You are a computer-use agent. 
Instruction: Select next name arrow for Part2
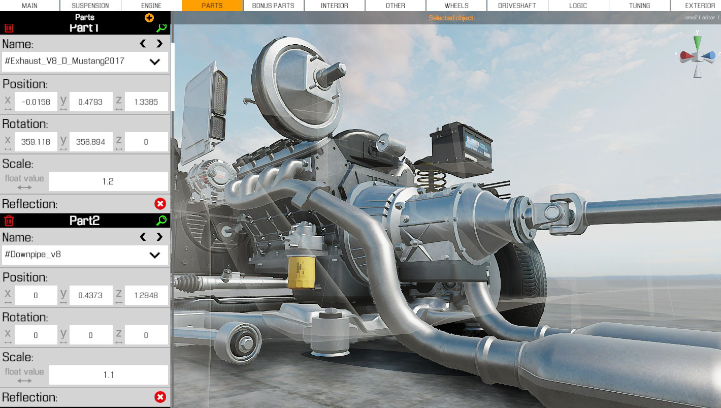click(x=159, y=237)
